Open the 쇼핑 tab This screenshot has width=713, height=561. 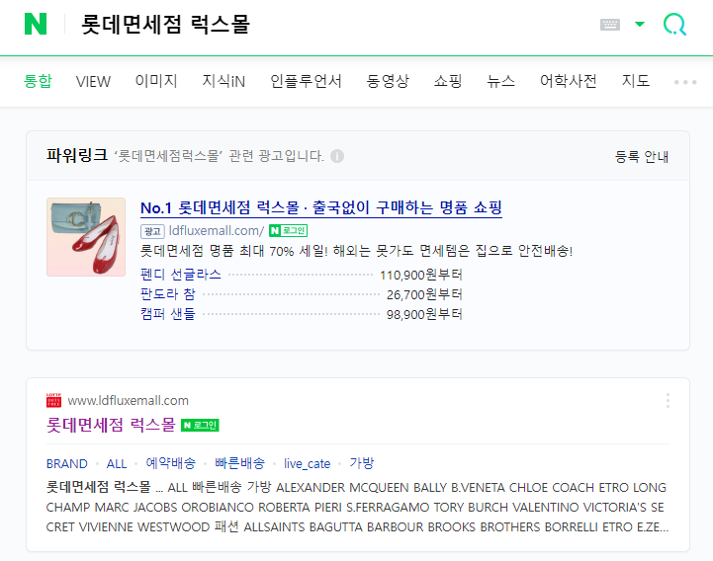[448, 81]
